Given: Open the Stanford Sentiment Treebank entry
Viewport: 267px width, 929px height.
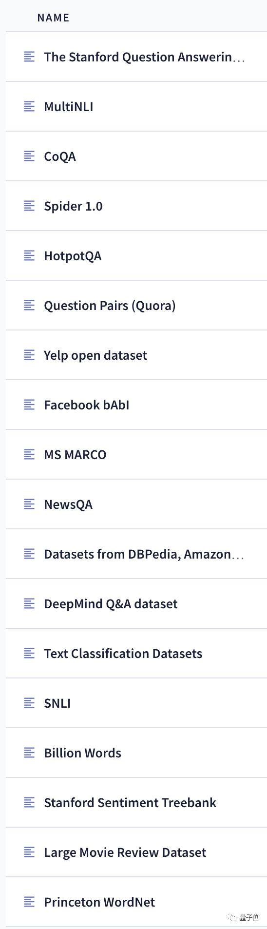Looking at the screenshot, I should [136, 803].
